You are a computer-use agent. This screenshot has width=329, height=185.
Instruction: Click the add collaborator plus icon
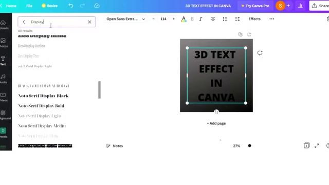(288, 6)
